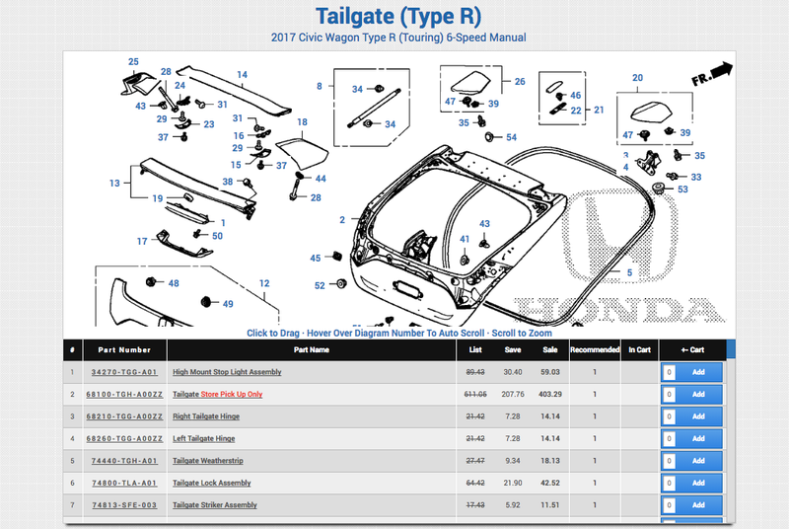Click diagram number 8 label
The image size is (789, 529).
click(x=319, y=86)
